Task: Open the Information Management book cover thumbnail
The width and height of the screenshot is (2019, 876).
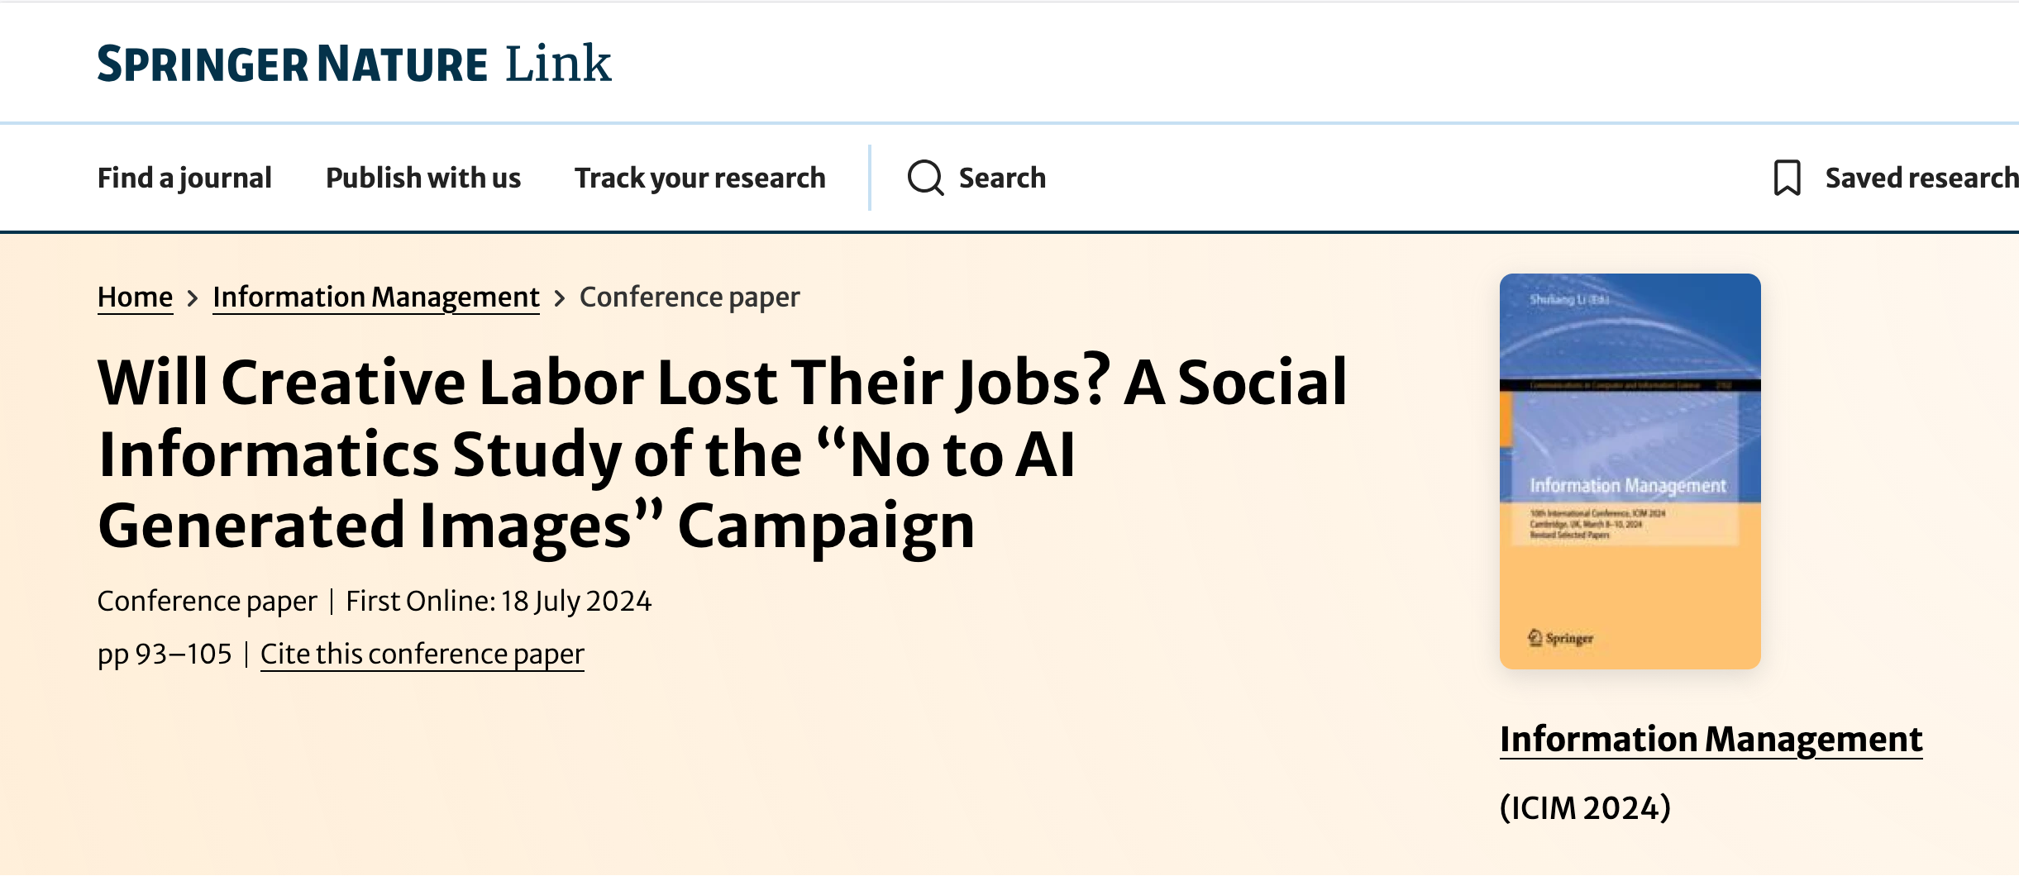Action: click(1630, 471)
